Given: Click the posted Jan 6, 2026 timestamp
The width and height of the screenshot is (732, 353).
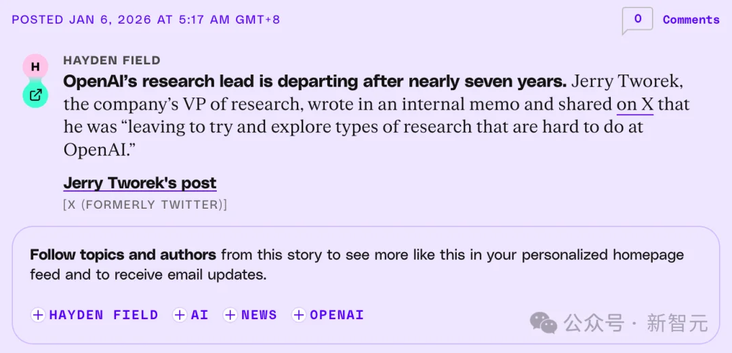Looking at the screenshot, I should [146, 20].
